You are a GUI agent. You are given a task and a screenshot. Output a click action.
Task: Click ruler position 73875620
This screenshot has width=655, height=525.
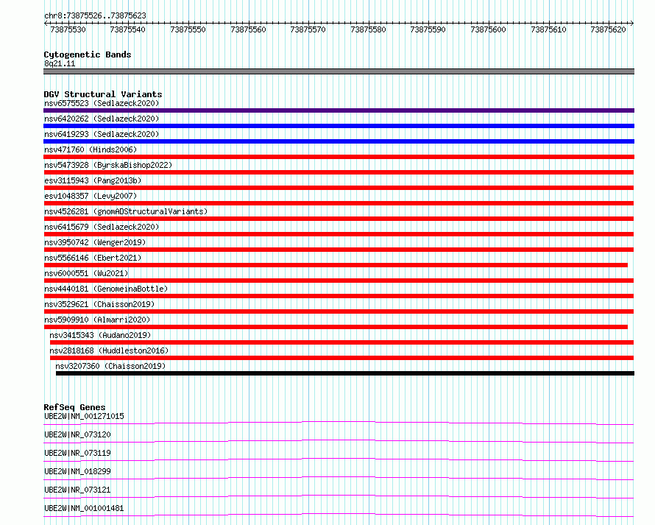pos(608,29)
